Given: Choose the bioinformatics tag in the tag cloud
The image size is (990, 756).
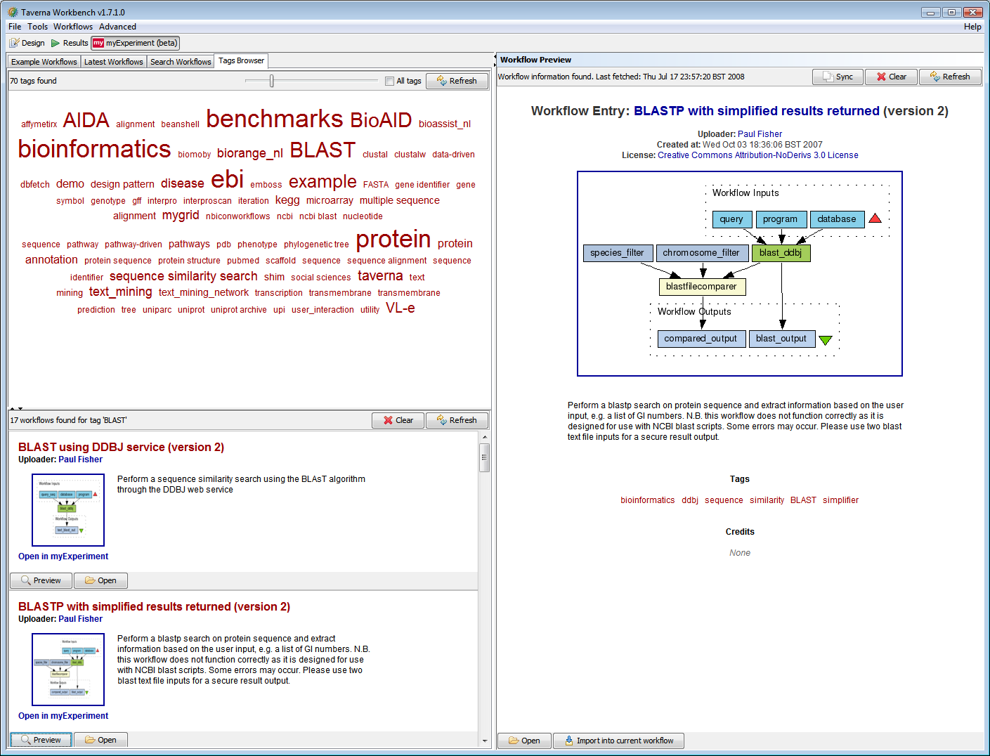Looking at the screenshot, I should pyautogui.click(x=94, y=149).
